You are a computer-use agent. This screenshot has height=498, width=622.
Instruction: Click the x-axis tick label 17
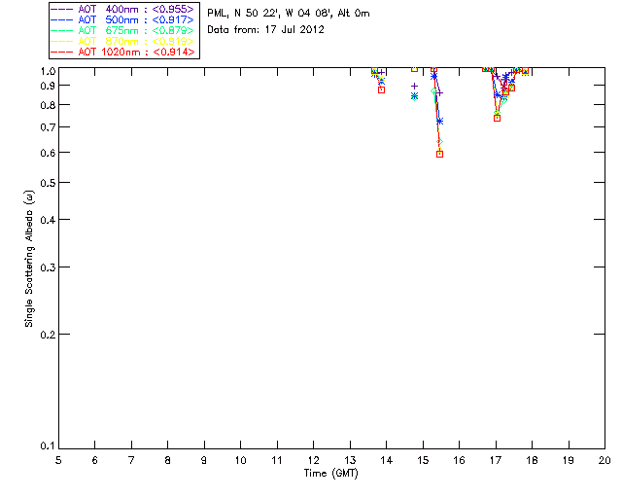tap(496, 460)
